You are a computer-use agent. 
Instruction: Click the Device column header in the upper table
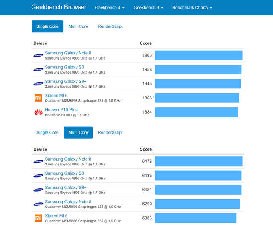[x=40, y=43]
